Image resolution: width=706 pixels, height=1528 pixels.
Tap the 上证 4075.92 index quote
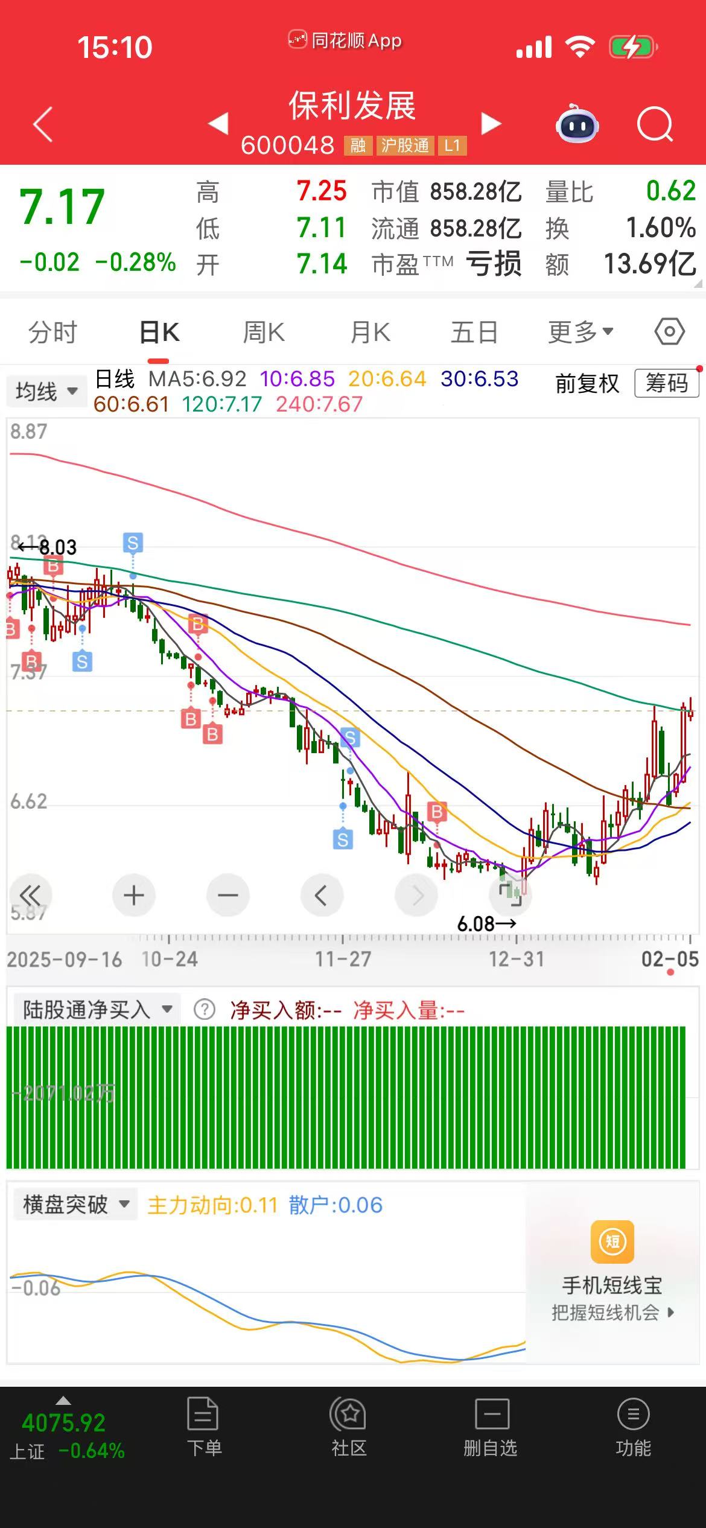click(66, 1436)
